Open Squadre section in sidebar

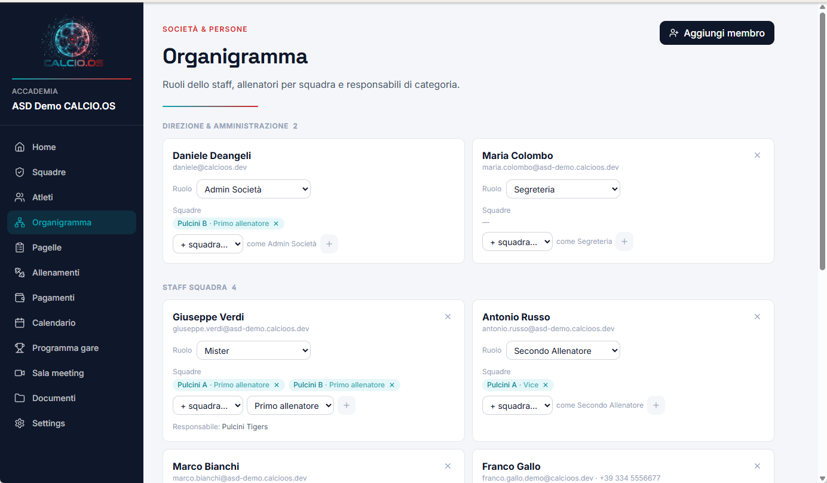(72, 172)
